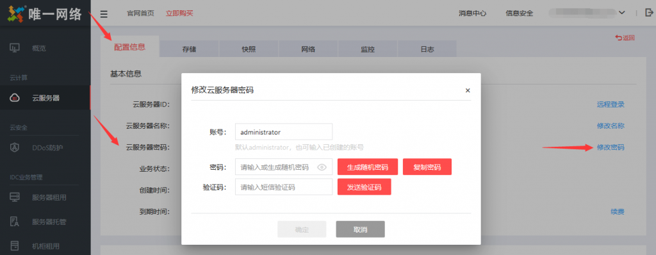Image resolution: width=656 pixels, height=255 pixels.
Task: Focus the 验证码 SMS code field
Action: tap(284, 186)
